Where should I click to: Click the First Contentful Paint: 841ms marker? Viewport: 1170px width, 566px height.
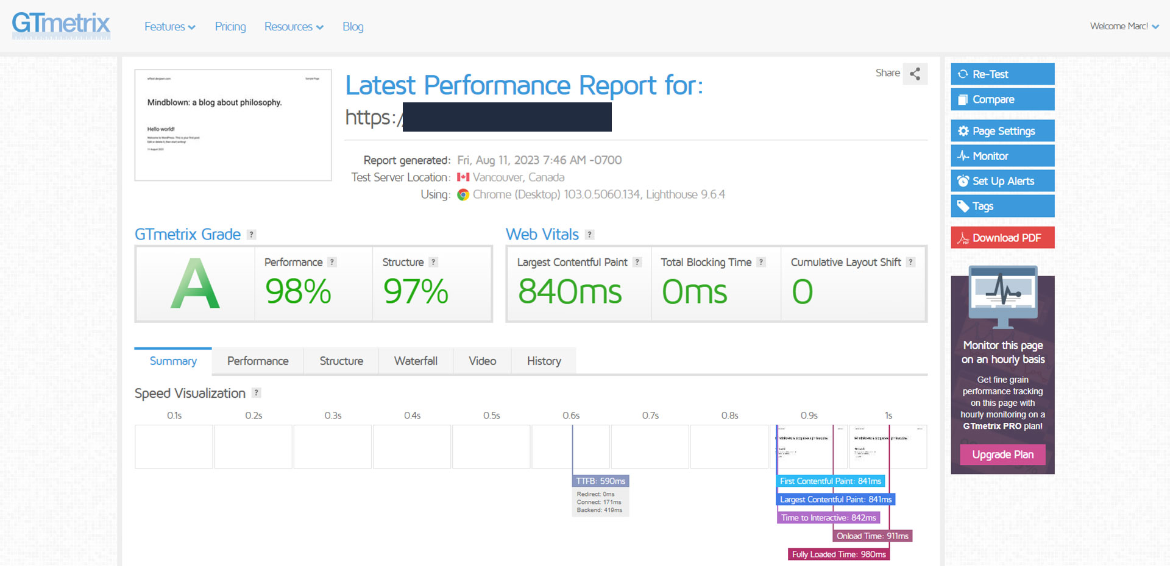pos(831,481)
